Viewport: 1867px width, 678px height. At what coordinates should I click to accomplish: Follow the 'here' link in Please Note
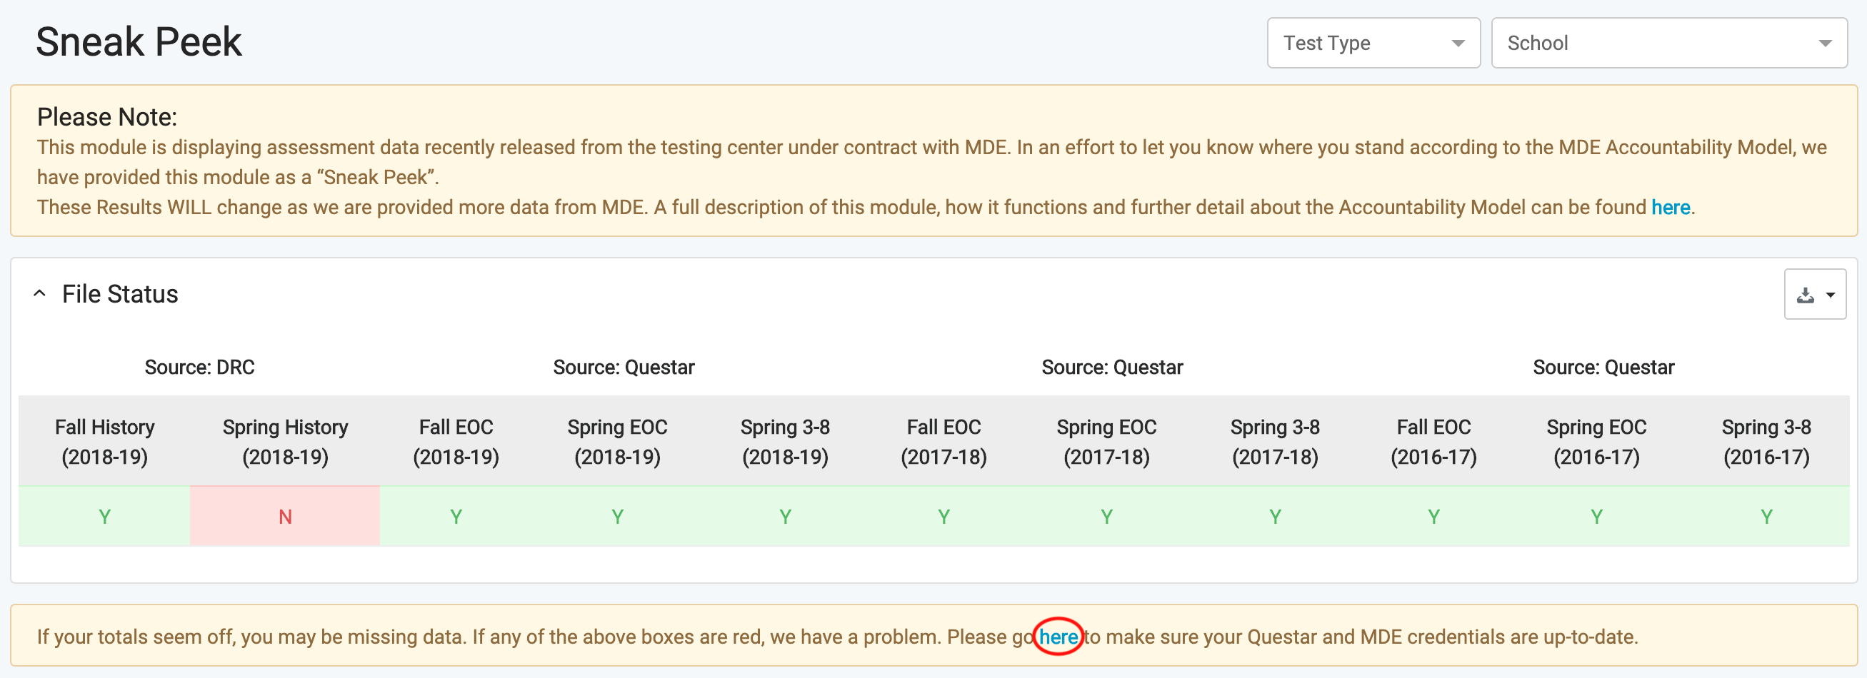click(1670, 208)
